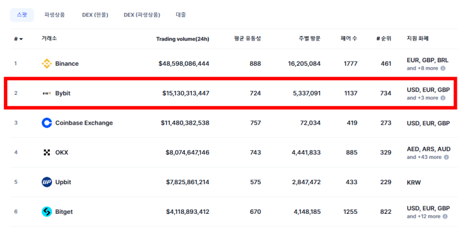Switch to the 대출 tab
The width and height of the screenshot is (458, 231).
tap(181, 15)
